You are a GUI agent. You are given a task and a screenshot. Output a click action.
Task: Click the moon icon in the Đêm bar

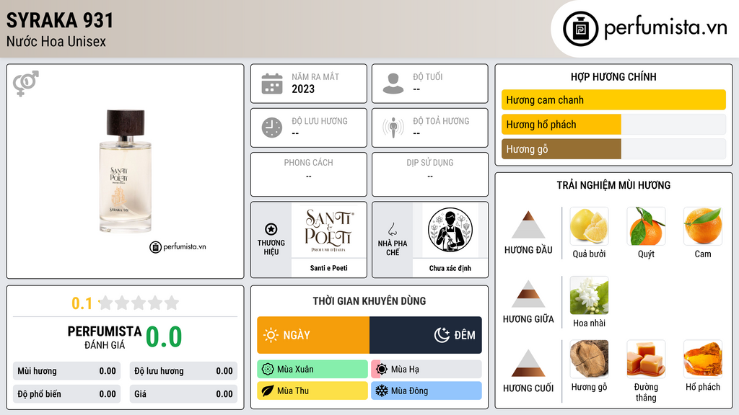click(442, 335)
